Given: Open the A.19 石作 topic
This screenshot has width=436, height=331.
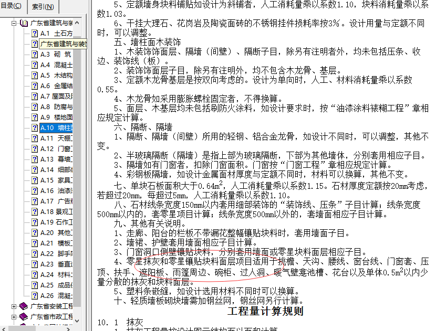Looking at the screenshot, I should coord(56,222).
